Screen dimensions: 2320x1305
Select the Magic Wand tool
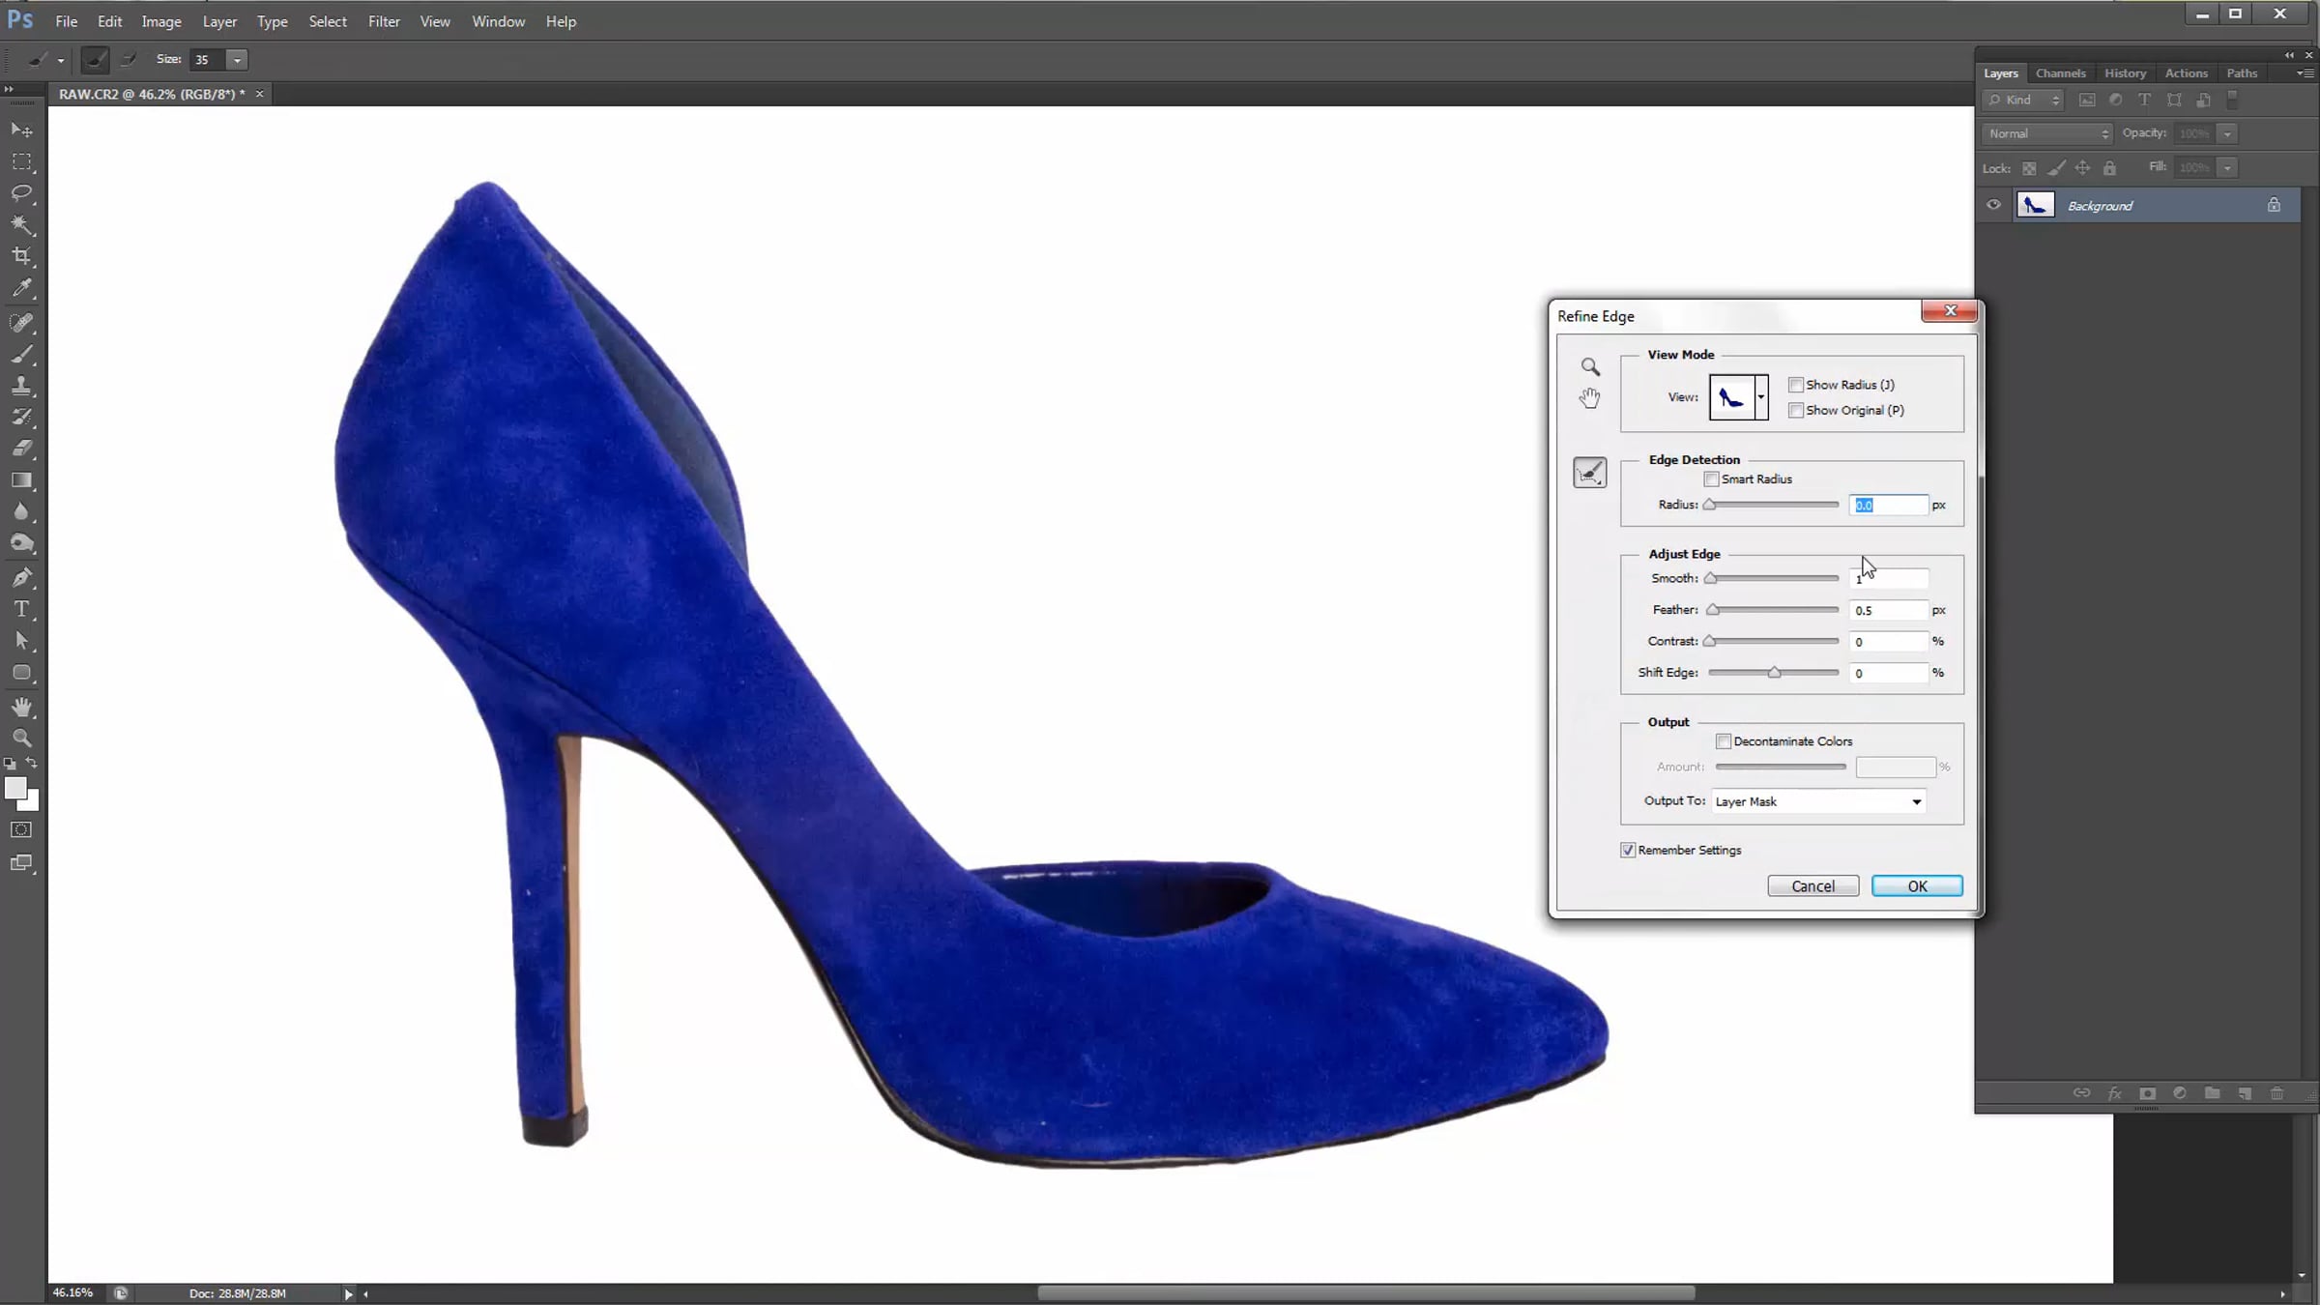(21, 225)
